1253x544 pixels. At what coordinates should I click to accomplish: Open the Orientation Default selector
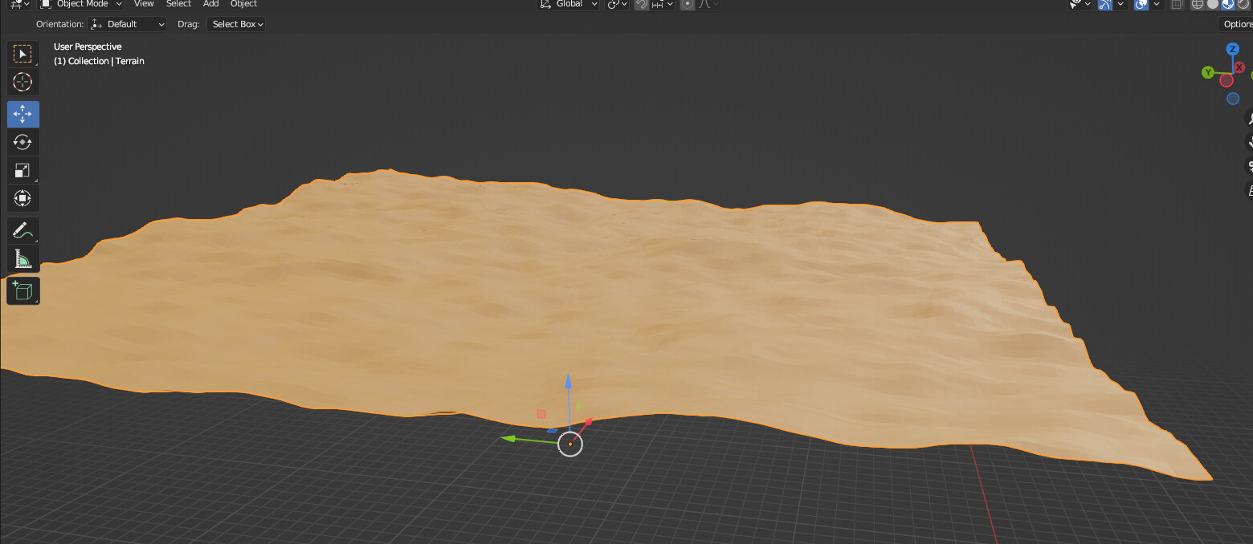point(126,24)
